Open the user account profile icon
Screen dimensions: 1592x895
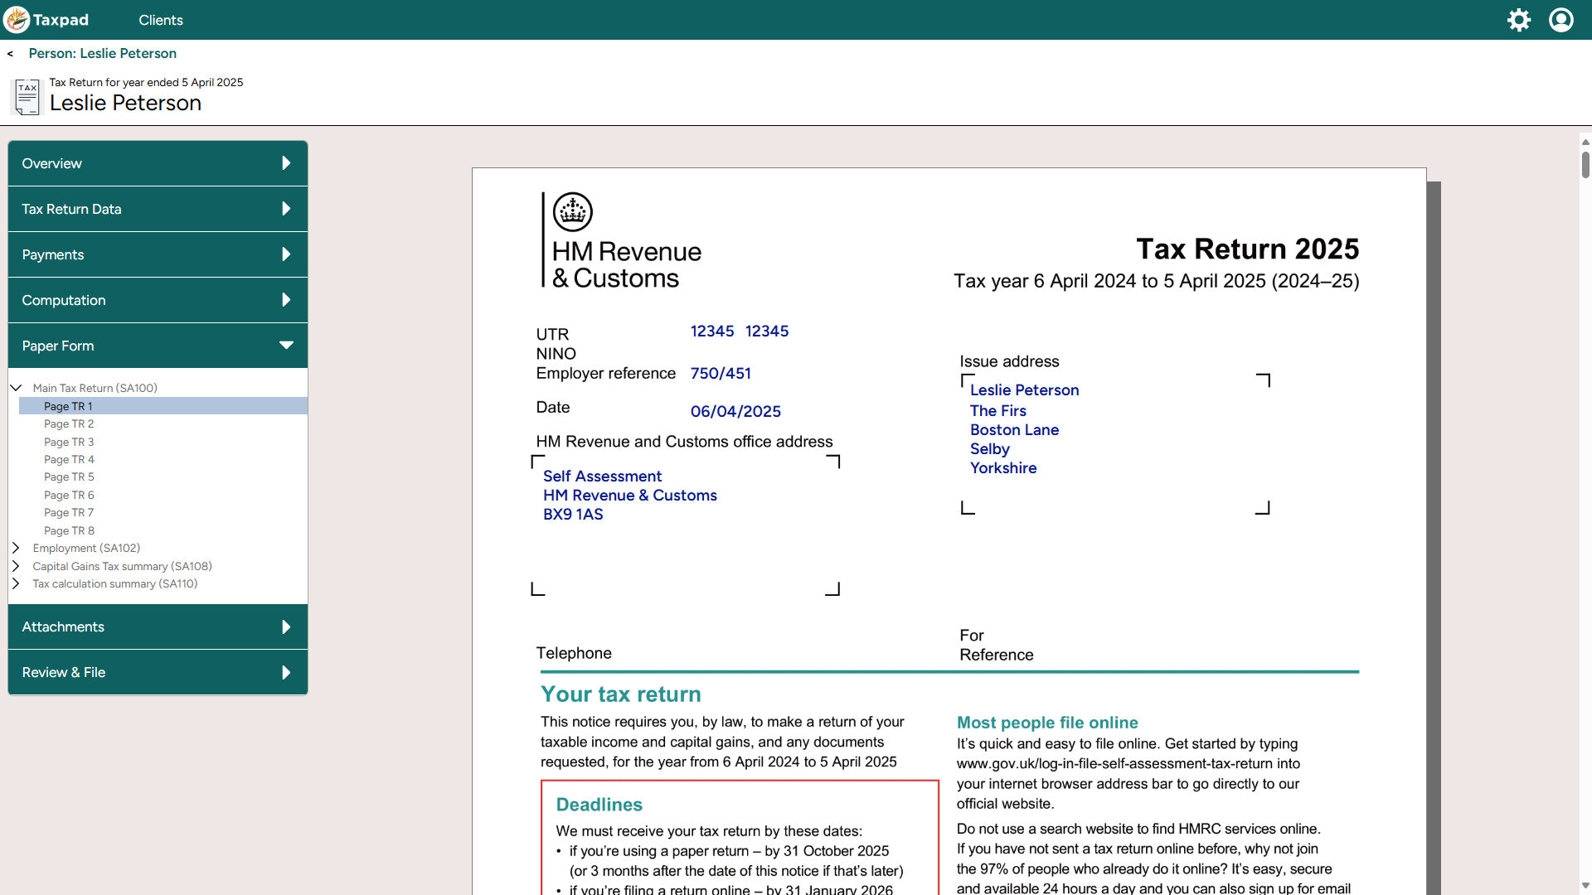(1560, 20)
